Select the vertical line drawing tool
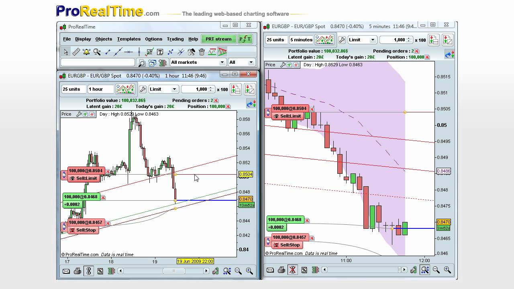Screen dimensions: 514x289 click(139, 52)
